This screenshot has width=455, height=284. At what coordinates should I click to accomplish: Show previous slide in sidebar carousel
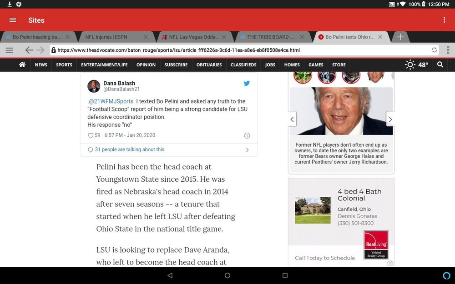292,119
